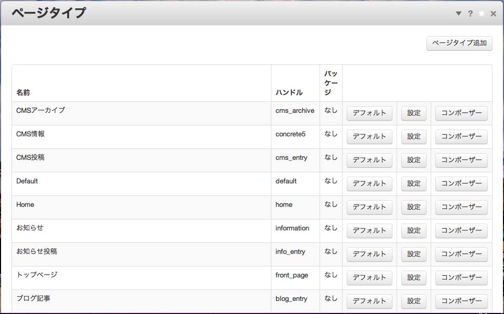Open コンポーザー for information handle row
The width and height of the screenshot is (504, 314).
click(x=461, y=230)
